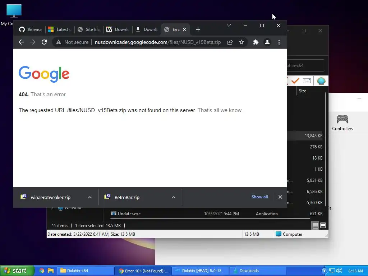Viewport: 368px width, 276px height.
Task: Launch Chrome from the quick launch bar
Action: [x=42, y=271]
